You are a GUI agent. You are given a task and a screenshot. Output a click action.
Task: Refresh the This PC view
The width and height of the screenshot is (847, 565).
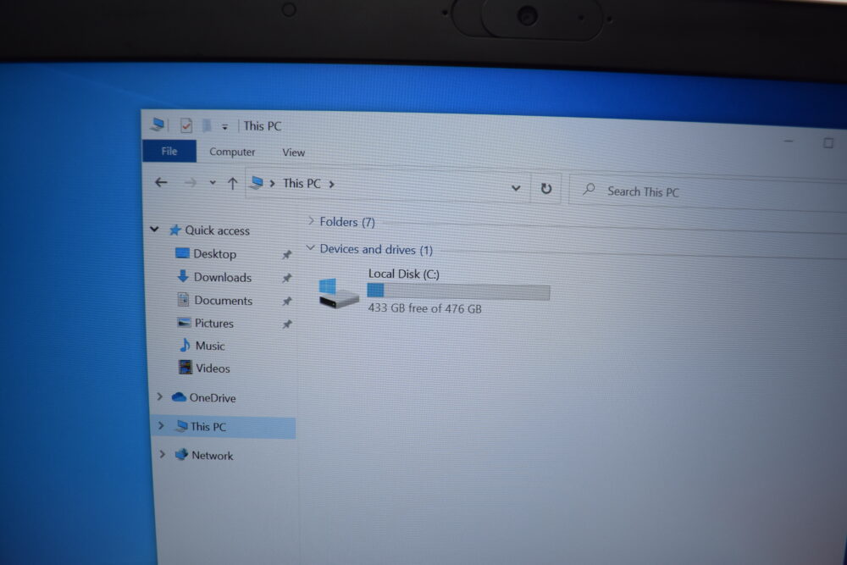point(546,189)
